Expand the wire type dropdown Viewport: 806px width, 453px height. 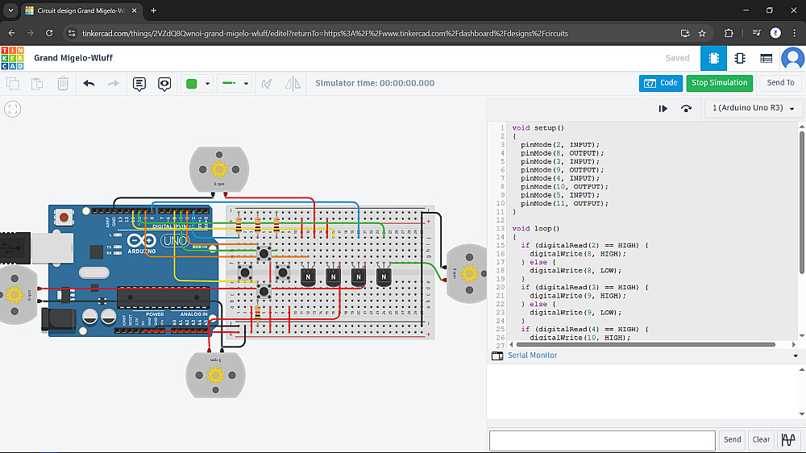(235, 83)
